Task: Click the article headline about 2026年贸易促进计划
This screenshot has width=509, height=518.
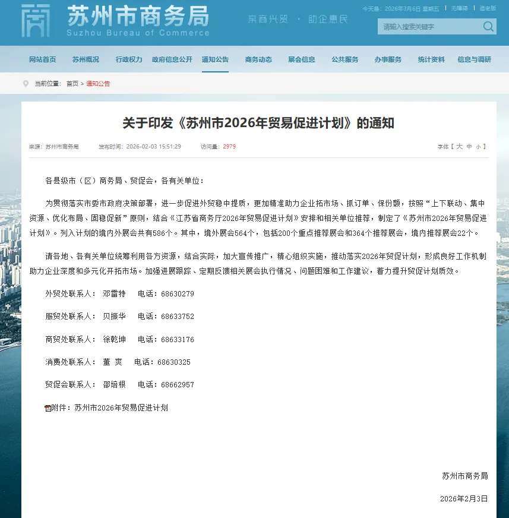Action: click(258, 123)
